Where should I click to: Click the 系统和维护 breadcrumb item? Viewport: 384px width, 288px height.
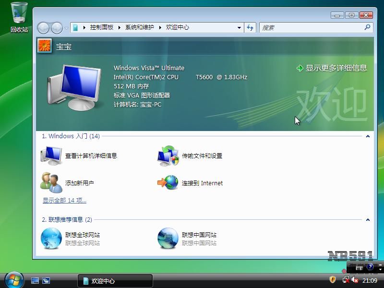click(x=140, y=27)
